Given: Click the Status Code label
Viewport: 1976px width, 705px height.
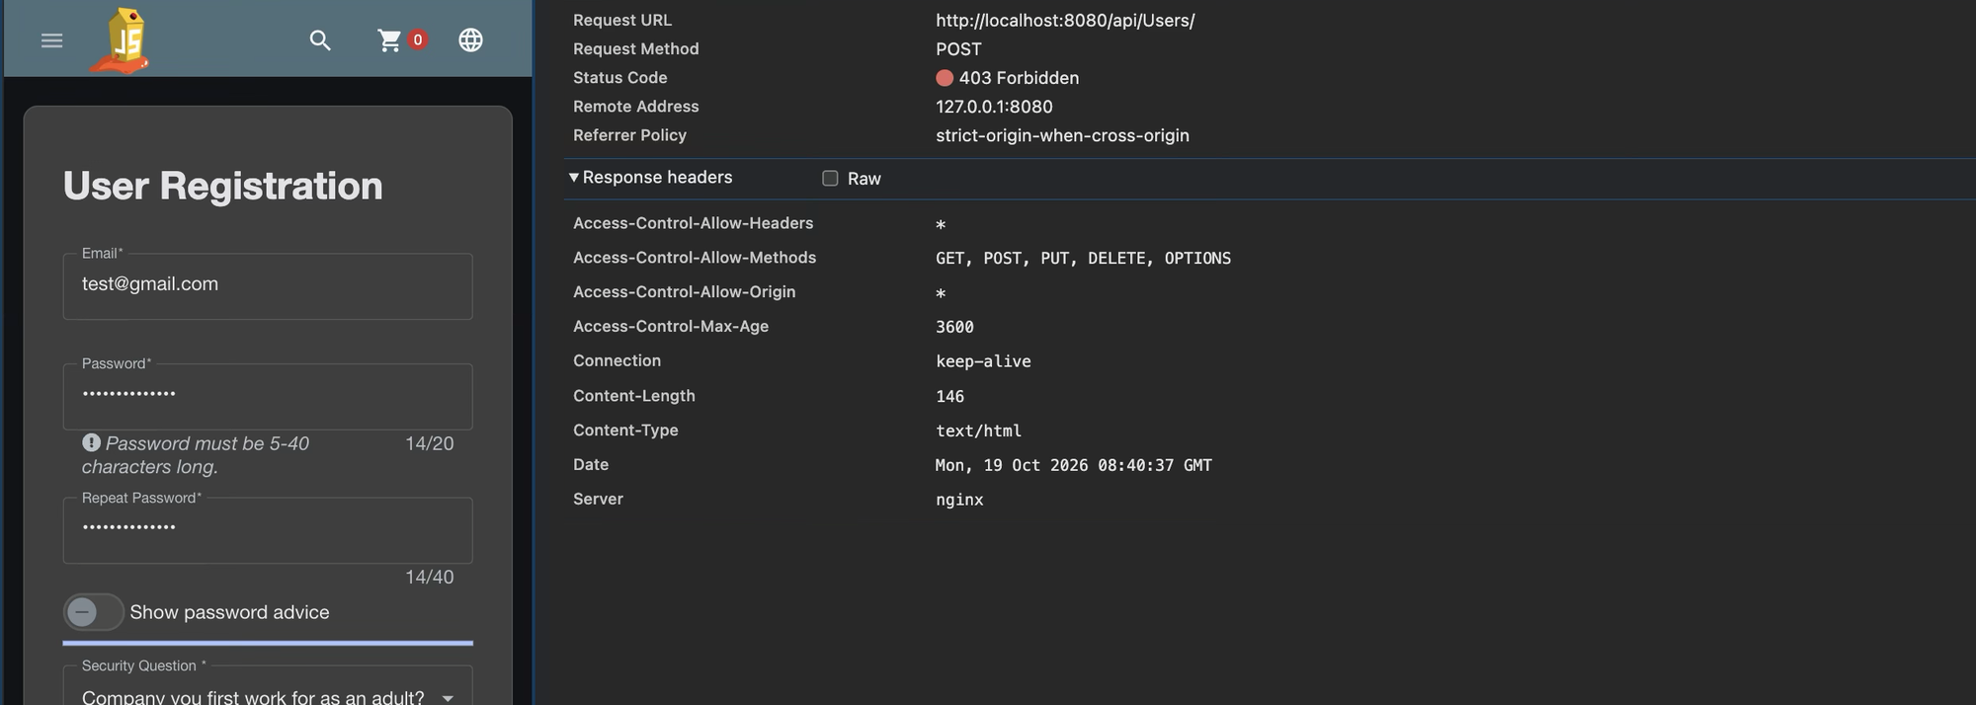Looking at the screenshot, I should [x=619, y=77].
